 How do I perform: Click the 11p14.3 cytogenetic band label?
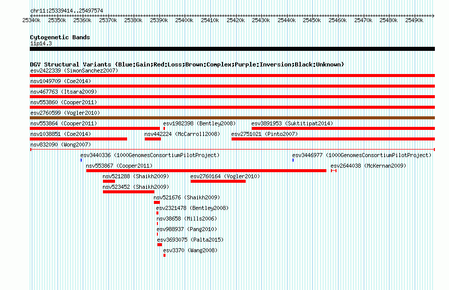tap(41, 43)
